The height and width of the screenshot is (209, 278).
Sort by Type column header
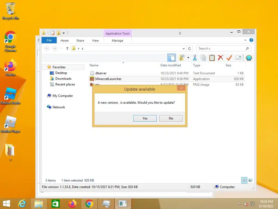pyautogui.click(x=197, y=65)
